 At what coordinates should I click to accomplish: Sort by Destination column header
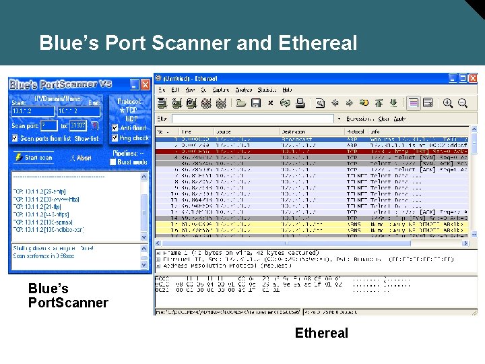tap(312, 131)
